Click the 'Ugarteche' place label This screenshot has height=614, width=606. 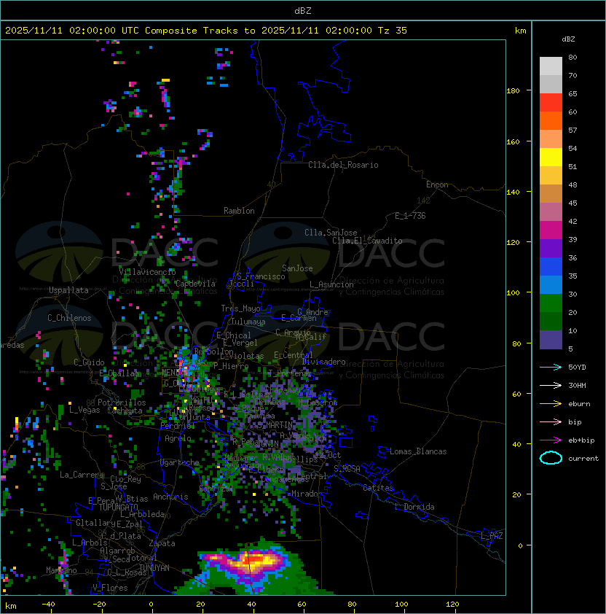coord(180,462)
